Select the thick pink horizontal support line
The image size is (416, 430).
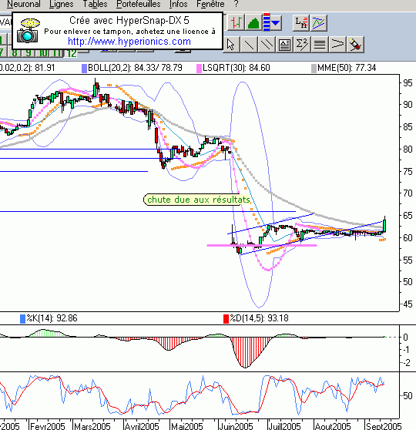pos(262,246)
